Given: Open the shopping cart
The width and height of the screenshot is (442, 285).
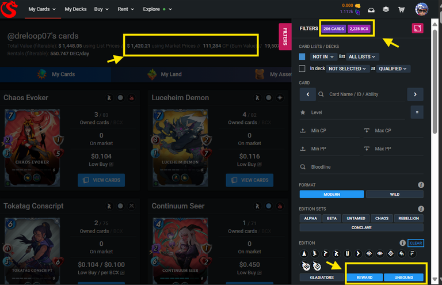Looking at the screenshot, I should pyautogui.click(x=401, y=10).
